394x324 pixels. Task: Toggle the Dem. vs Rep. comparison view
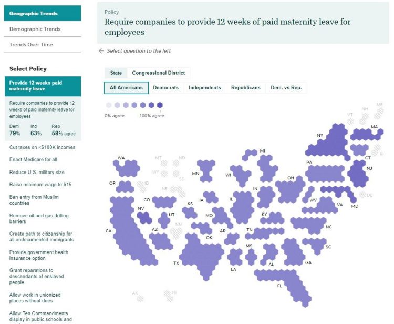pyautogui.click(x=286, y=88)
